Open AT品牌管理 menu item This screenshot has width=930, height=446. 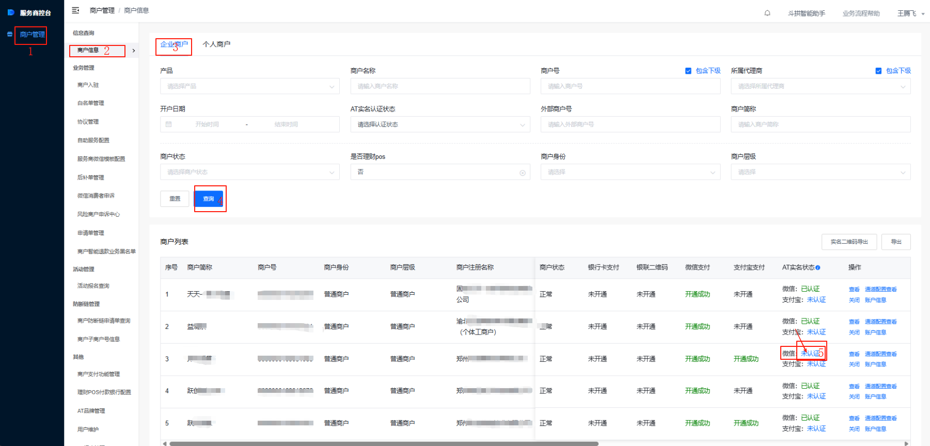pos(91,411)
